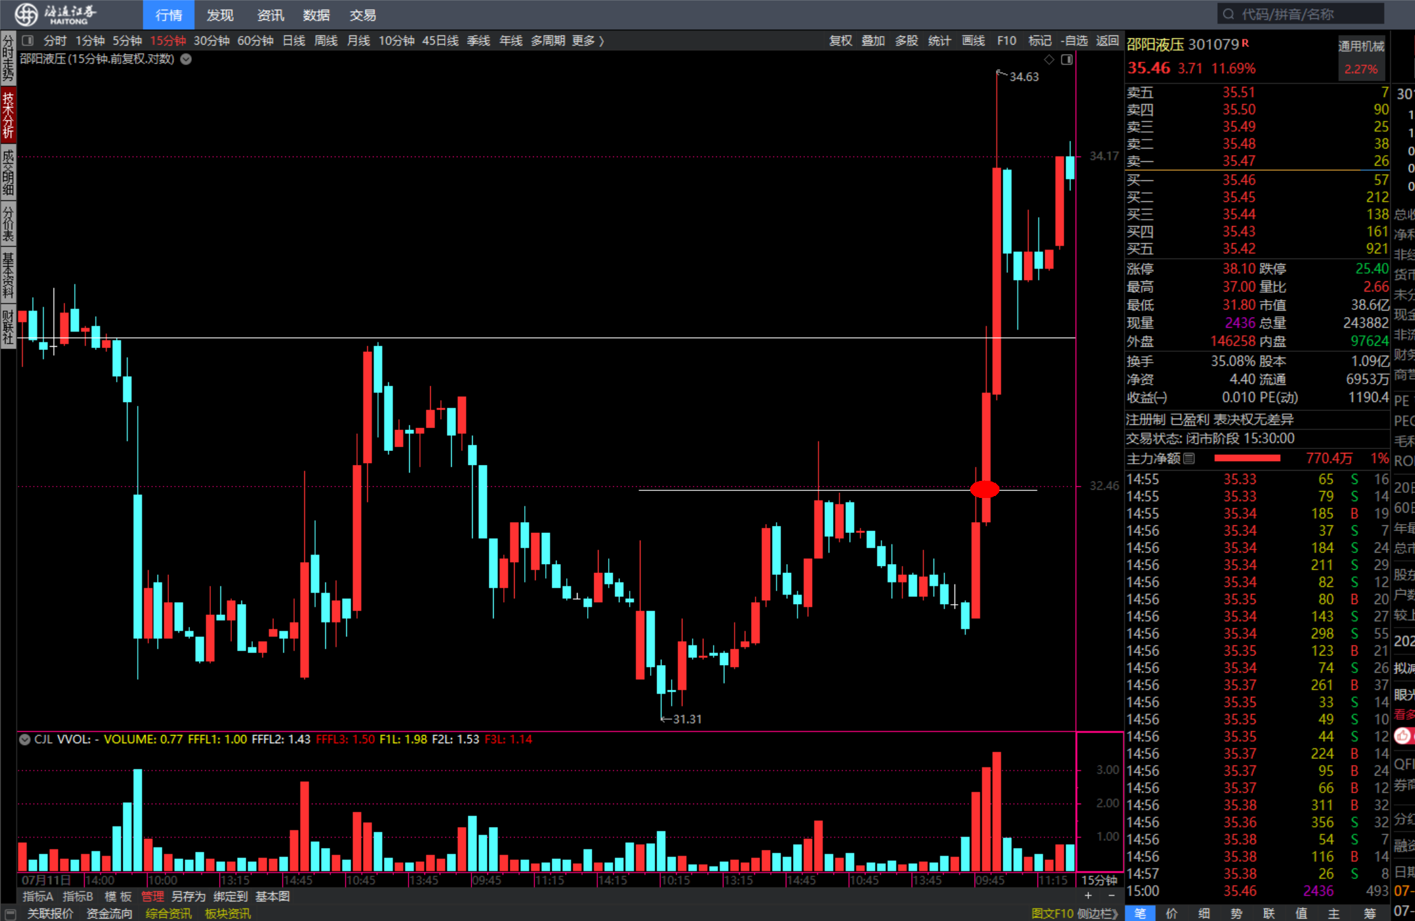Open 指标A indicator menu

37,896
